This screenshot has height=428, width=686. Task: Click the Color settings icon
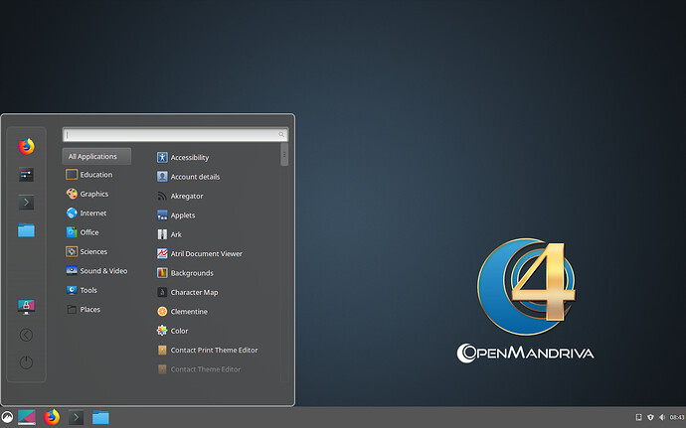point(162,331)
